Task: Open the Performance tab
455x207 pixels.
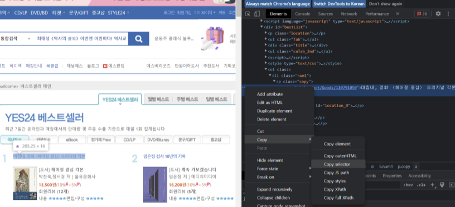Action: (377, 13)
